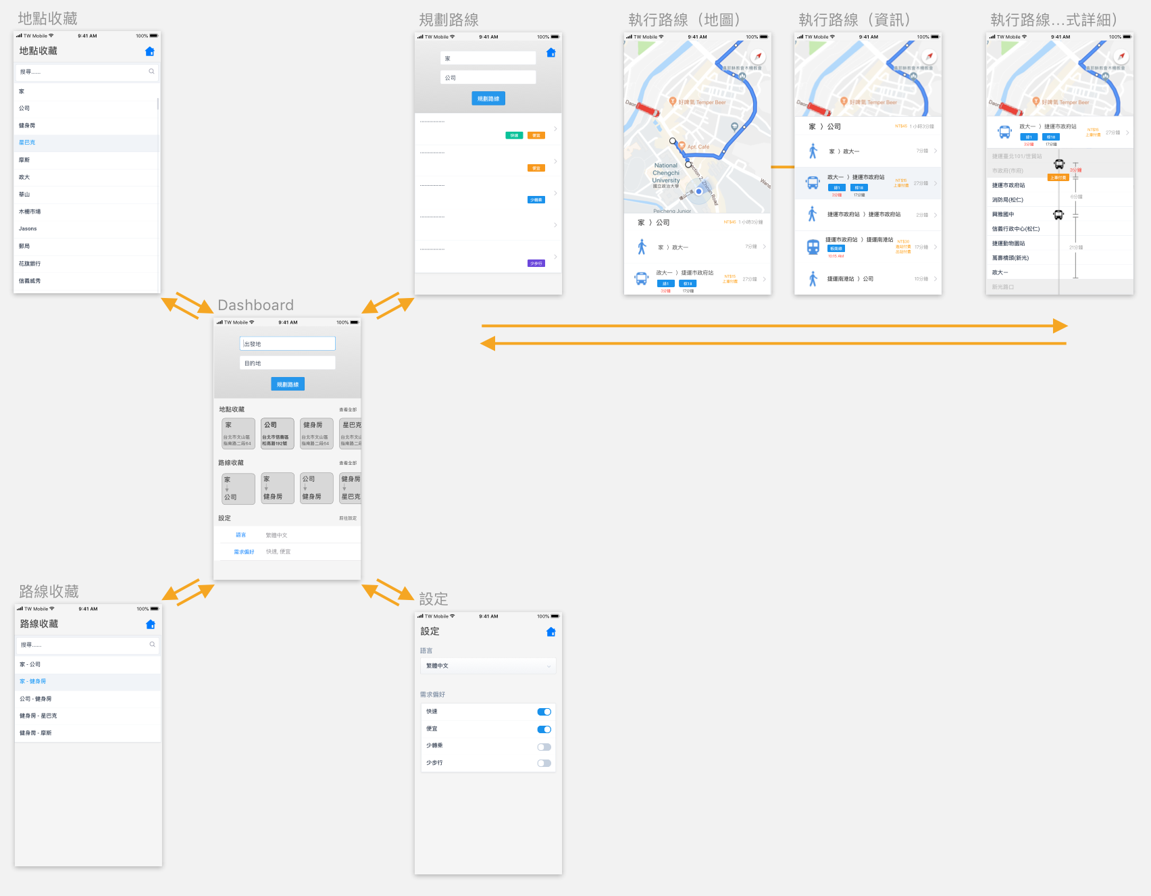Click Apt. Café pin on the map
This screenshot has height=896, width=1151.
682,146
